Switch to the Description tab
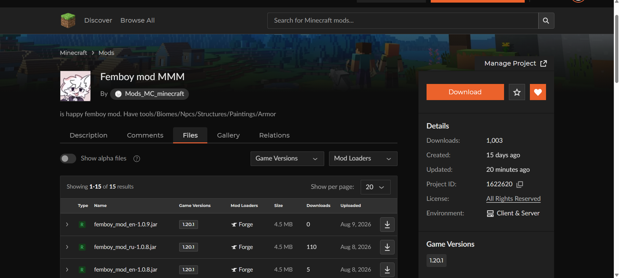This screenshot has width=619, height=278. click(88, 135)
